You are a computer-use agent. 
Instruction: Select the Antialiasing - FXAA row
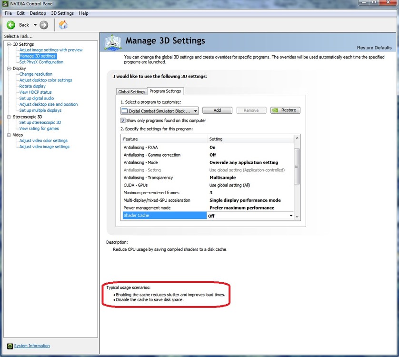point(207,148)
